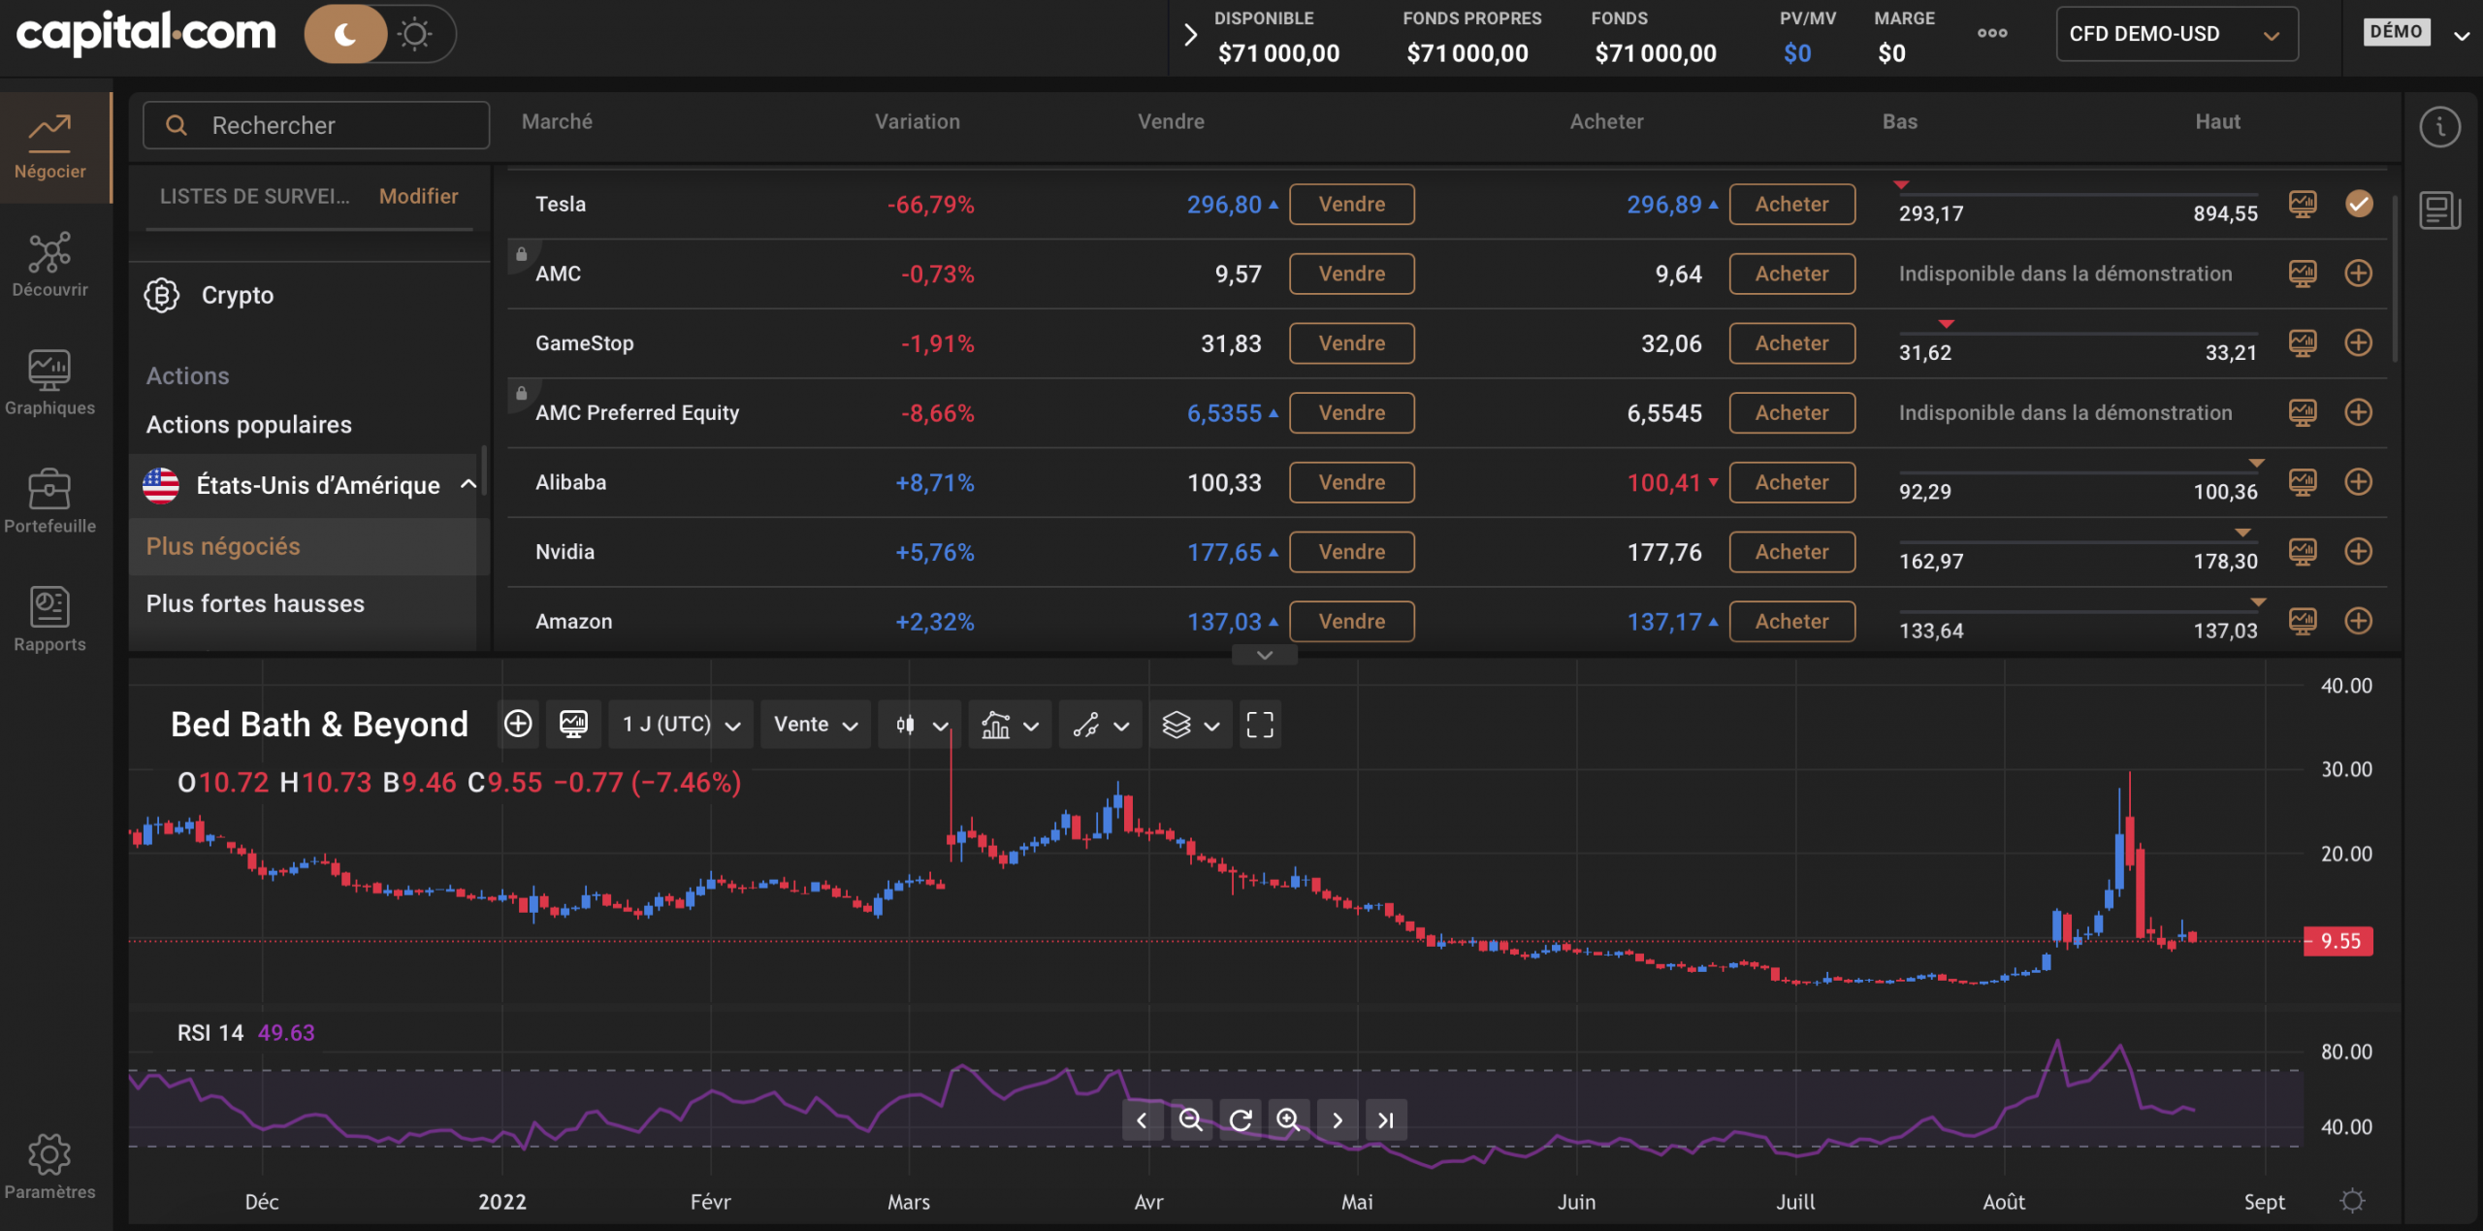Click the 9.55 current price marker
This screenshot has height=1231, width=2483.
[x=2338, y=941]
